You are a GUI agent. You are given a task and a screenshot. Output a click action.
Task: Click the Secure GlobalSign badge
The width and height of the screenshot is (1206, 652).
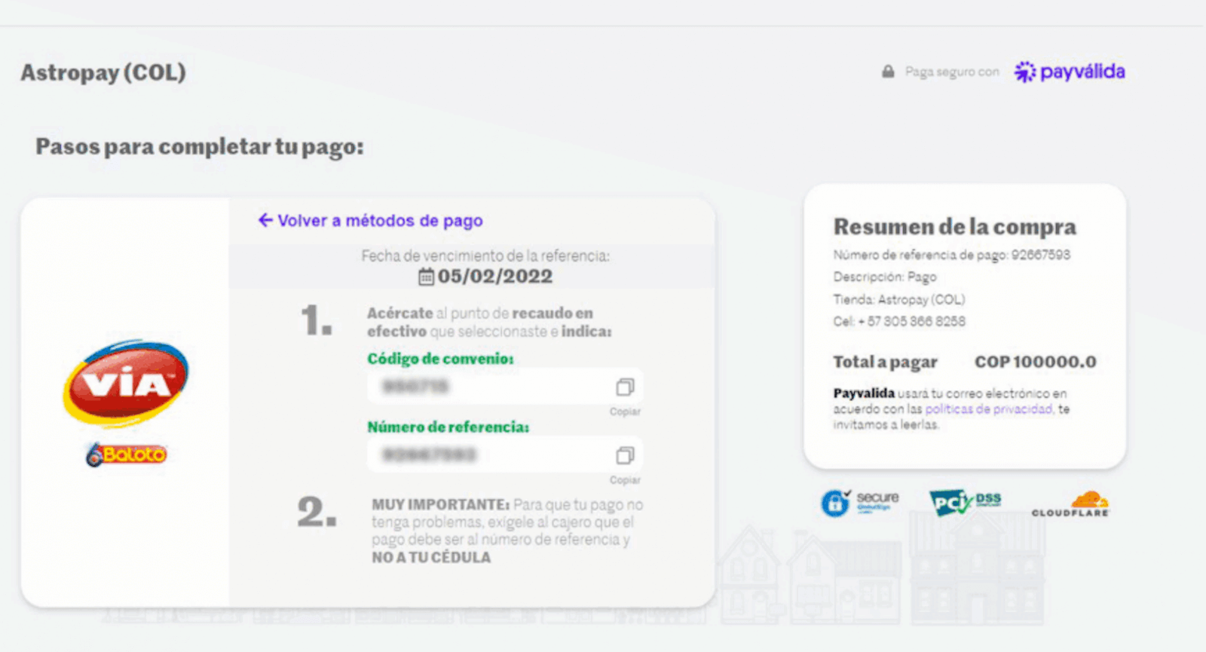[x=860, y=502]
